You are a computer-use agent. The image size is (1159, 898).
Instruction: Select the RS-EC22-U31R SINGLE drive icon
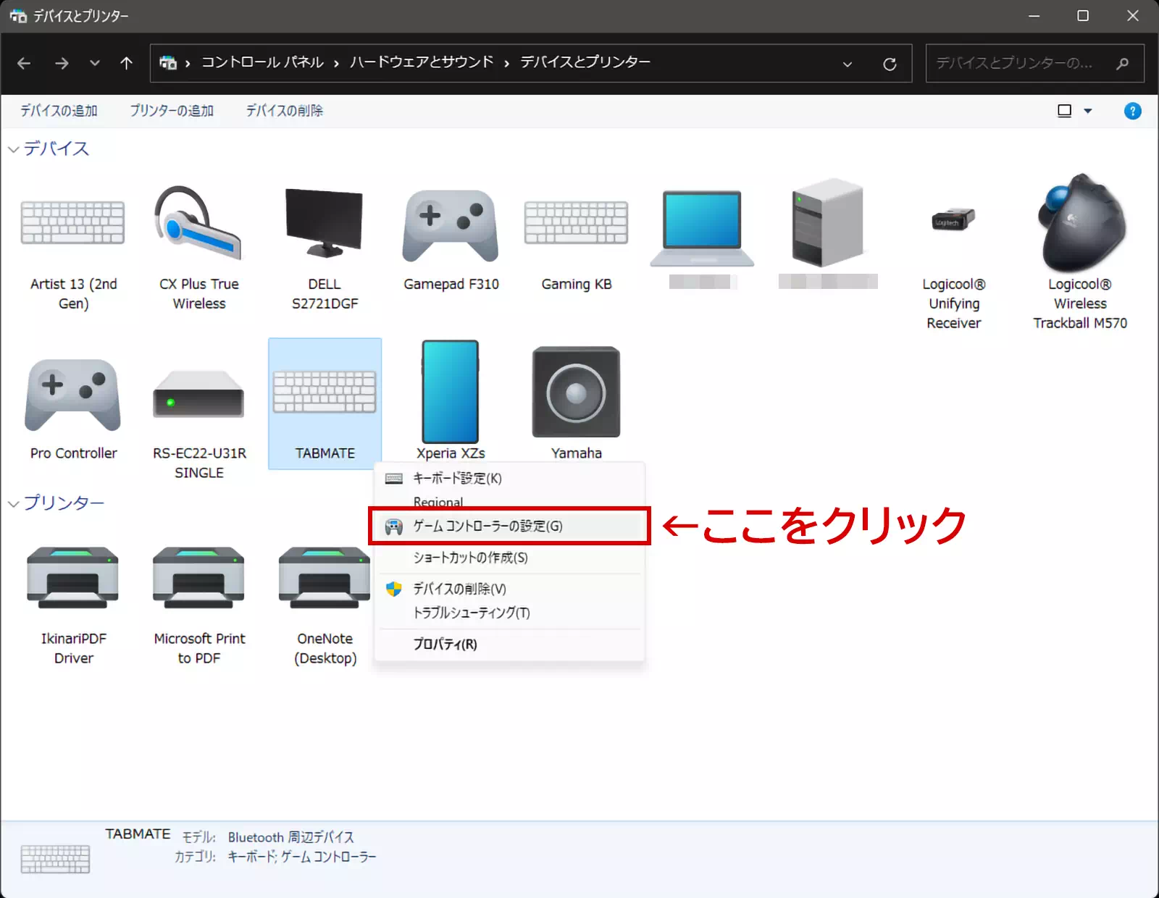[198, 394]
